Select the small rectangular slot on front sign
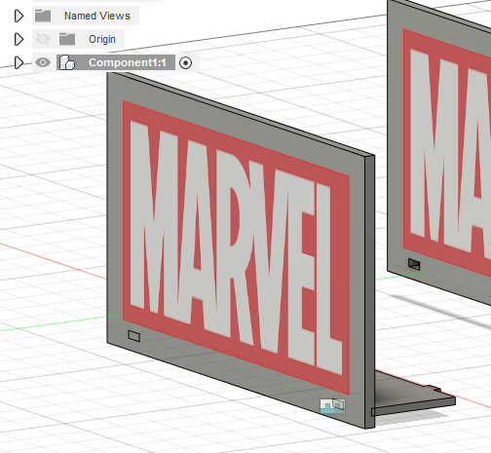Viewport: 491px width, 453px height. 133,336
